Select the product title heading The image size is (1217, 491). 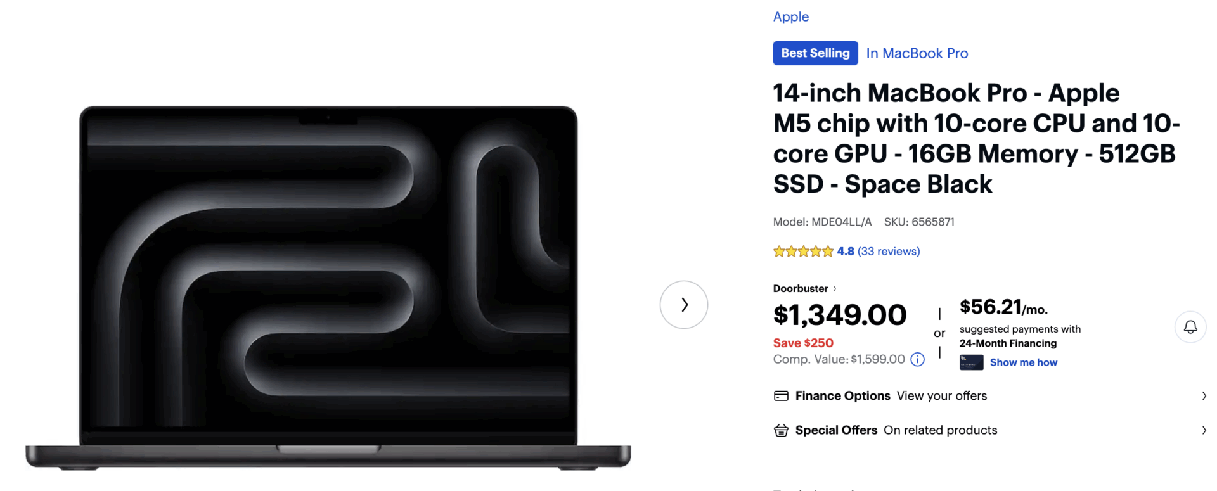(x=976, y=138)
